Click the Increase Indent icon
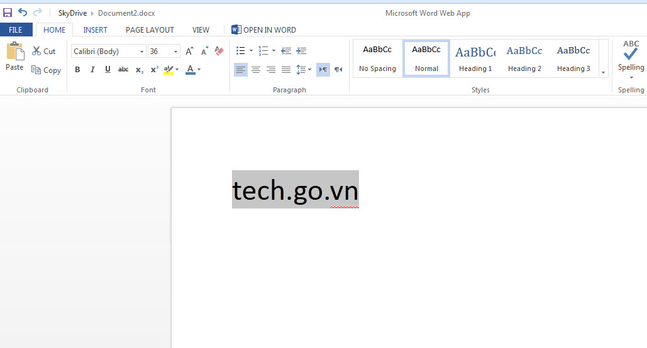The image size is (647, 348). pyautogui.click(x=301, y=51)
